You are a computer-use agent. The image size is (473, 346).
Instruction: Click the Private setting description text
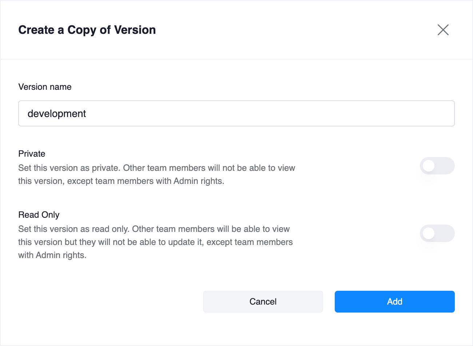(156, 174)
